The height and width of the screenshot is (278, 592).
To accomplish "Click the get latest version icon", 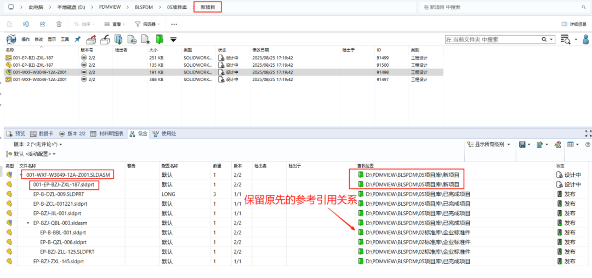I will point(118,39).
